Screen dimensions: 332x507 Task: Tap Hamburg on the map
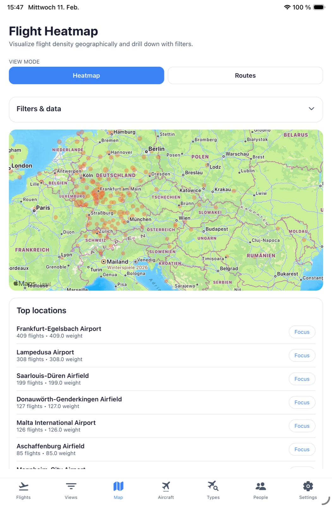124,132
